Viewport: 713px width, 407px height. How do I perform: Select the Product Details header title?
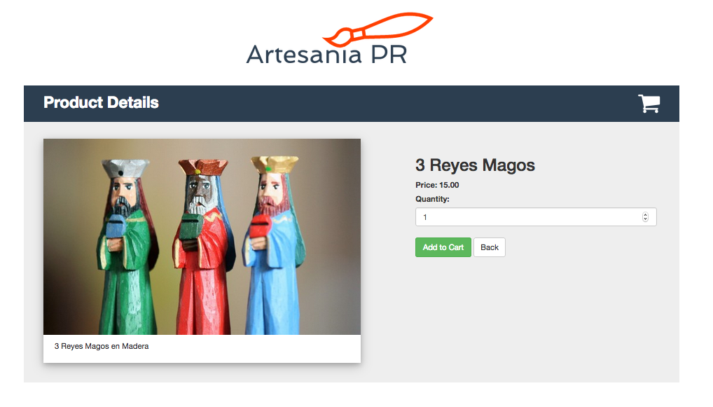coord(101,102)
